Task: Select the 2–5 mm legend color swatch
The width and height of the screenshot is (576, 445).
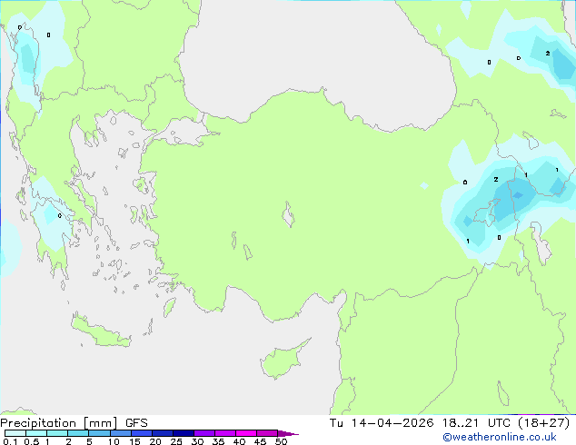Action: 78,433
